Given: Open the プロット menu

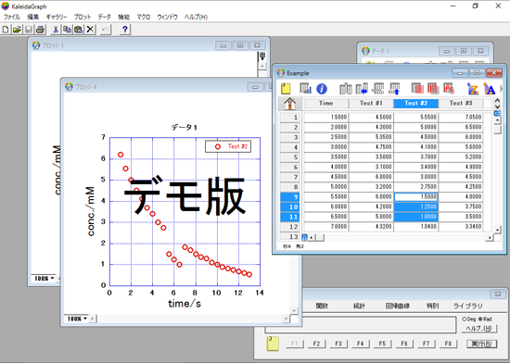Looking at the screenshot, I should pos(83,17).
